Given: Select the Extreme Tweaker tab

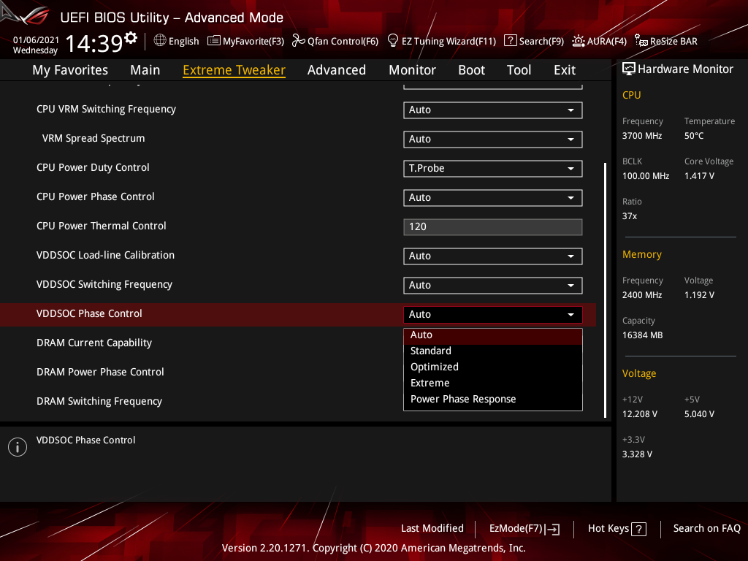Looking at the screenshot, I should [x=234, y=70].
